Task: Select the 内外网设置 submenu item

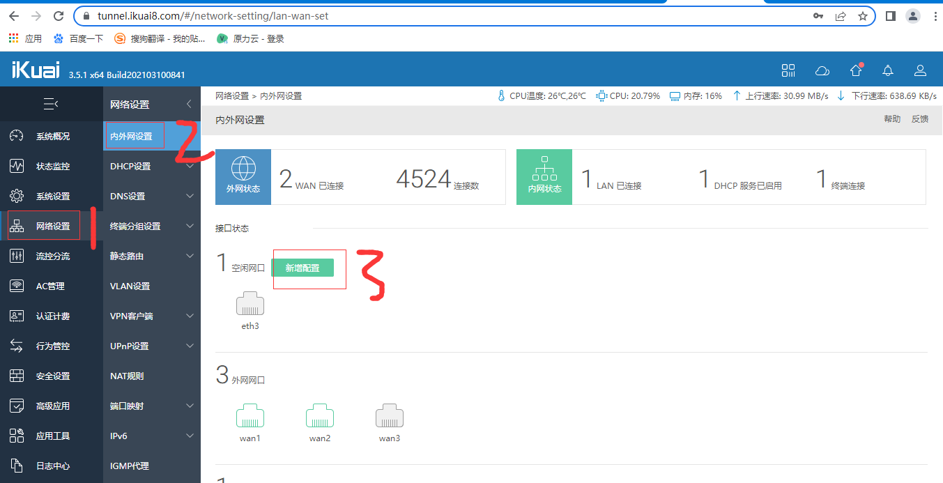Action: (152, 136)
